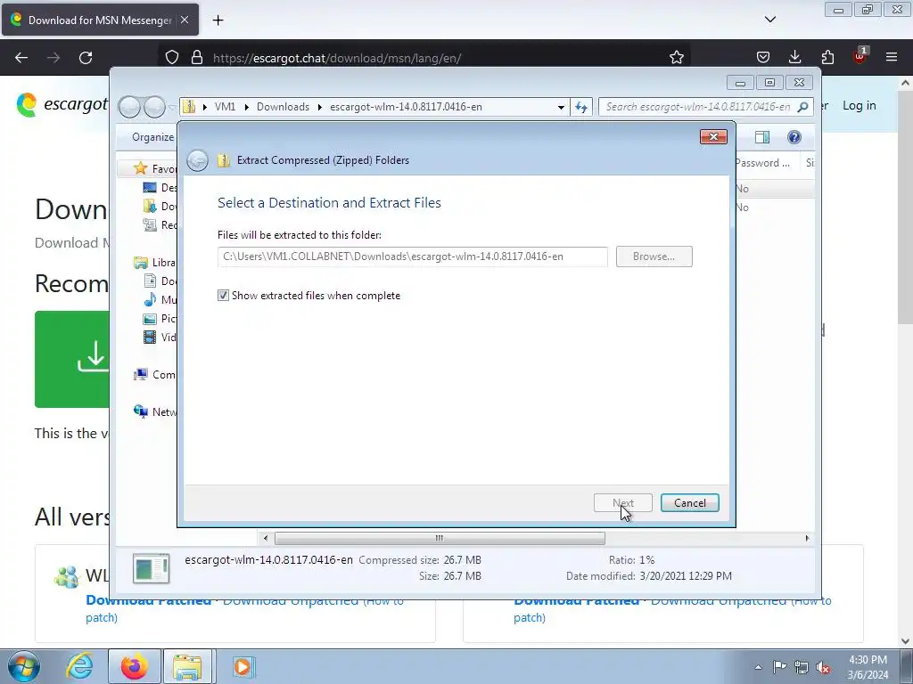Select Videos library in navigation pane
Image resolution: width=913 pixels, height=684 pixels.
coord(160,337)
